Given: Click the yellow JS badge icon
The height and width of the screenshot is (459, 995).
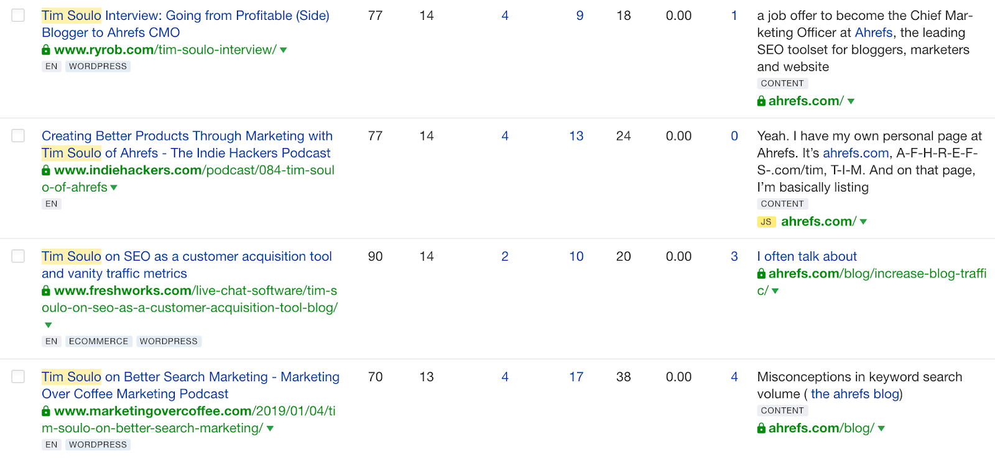Looking at the screenshot, I should pos(766,222).
